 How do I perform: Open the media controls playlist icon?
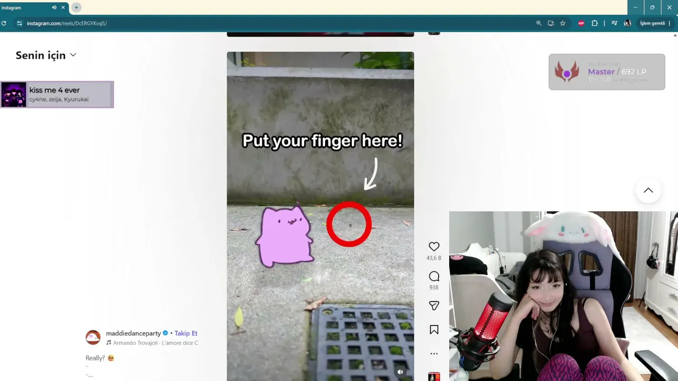(x=614, y=23)
